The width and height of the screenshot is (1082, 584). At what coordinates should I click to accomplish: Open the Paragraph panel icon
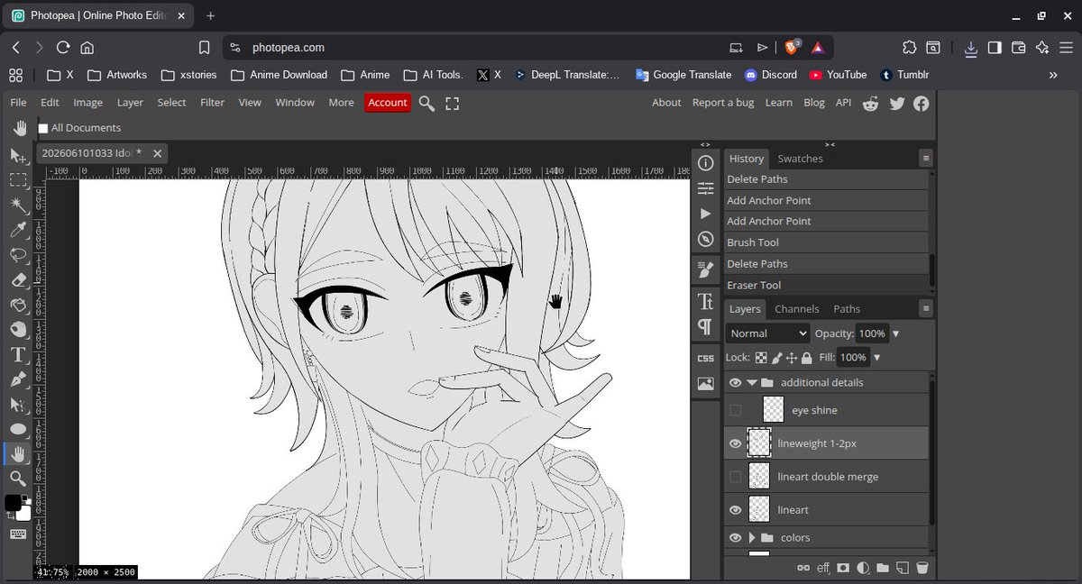706,326
